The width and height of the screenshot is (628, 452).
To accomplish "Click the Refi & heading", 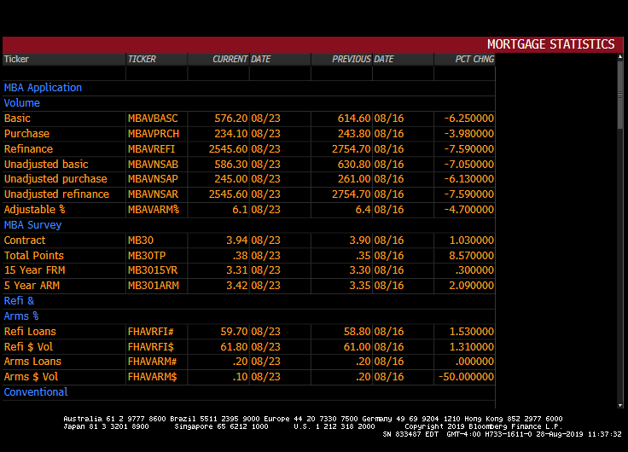I will click(x=19, y=301).
